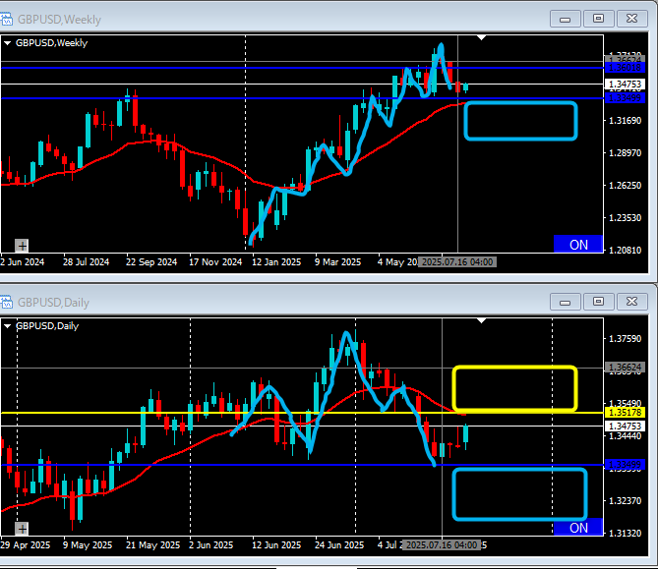Click the chart shift marker in Daily chart
Image resolution: width=658 pixels, height=569 pixels.
[x=481, y=320]
